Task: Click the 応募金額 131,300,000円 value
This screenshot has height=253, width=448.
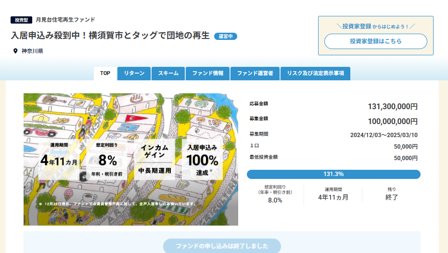Action: 392,106
